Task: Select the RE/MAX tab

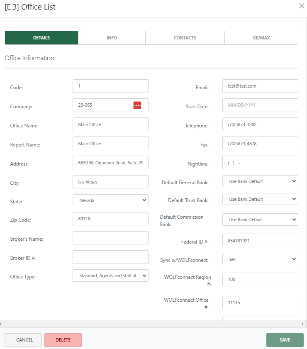Action: tap(261, 37)
